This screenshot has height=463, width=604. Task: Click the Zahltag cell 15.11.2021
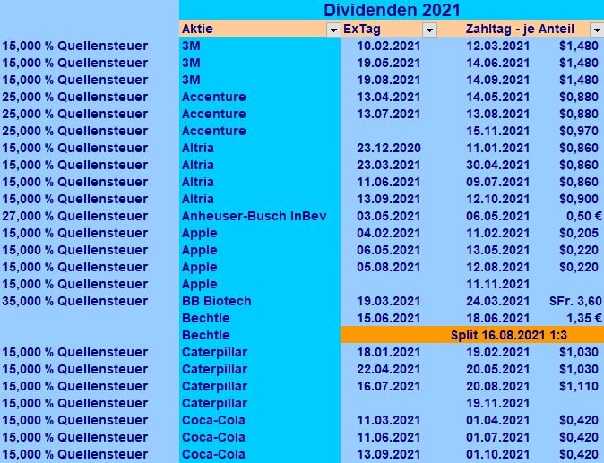497,131
